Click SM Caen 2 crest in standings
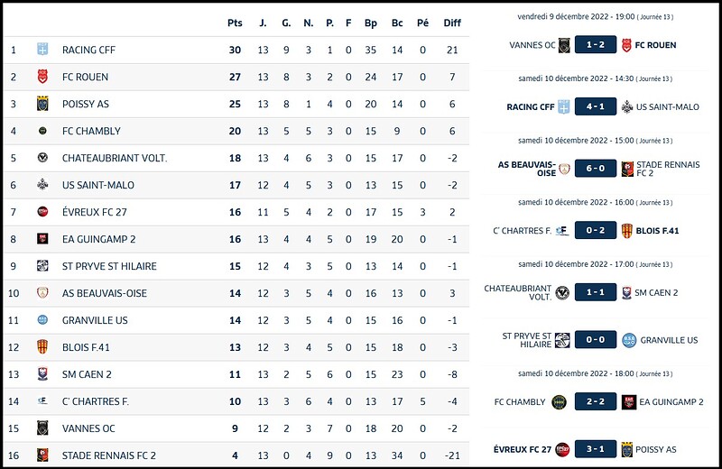Image resolution: width=722 pixels, height=469 pixels. point(42,374)
